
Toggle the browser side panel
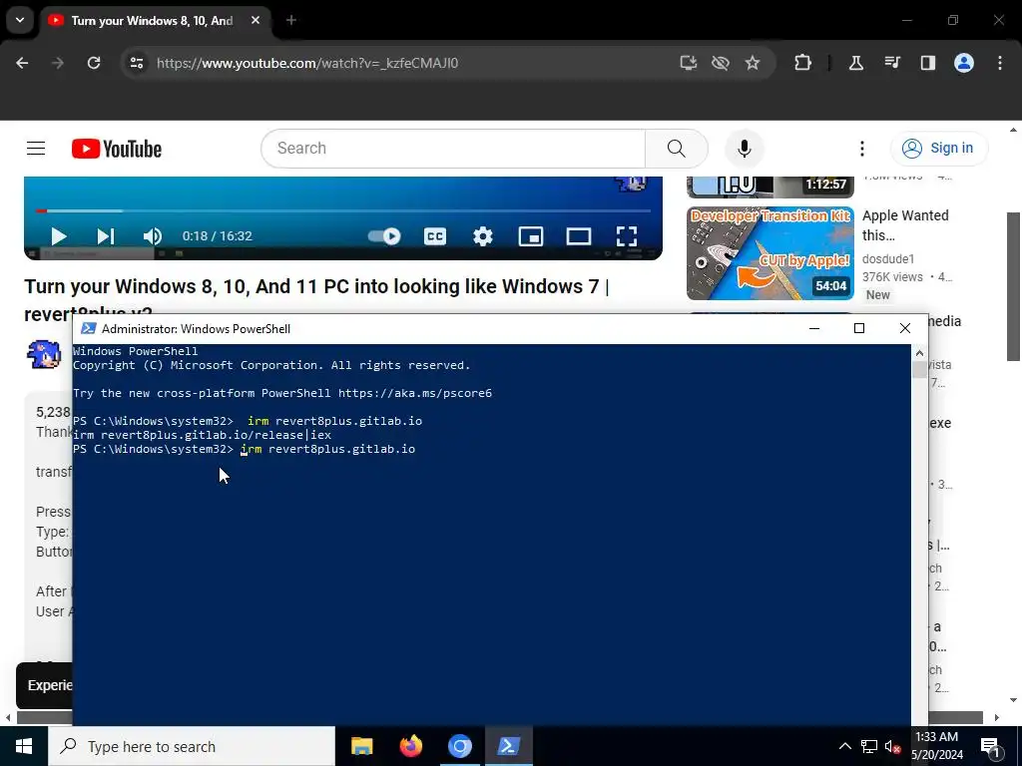click(927, 63)
